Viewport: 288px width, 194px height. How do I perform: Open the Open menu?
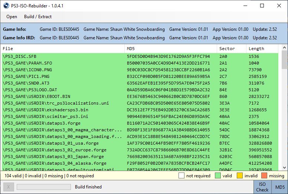pos(12,17)
